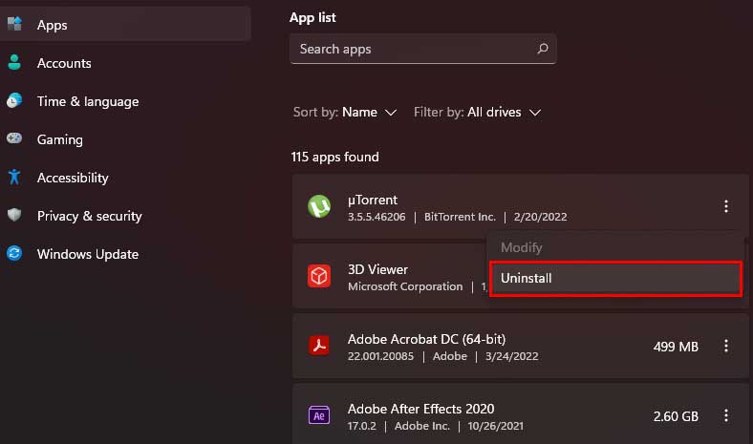Screen dimensions: 753x444
Task: Click the µTorrent app icon
Action: tap(319, 206)
